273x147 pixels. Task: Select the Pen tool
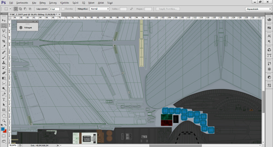coord(4,94)
